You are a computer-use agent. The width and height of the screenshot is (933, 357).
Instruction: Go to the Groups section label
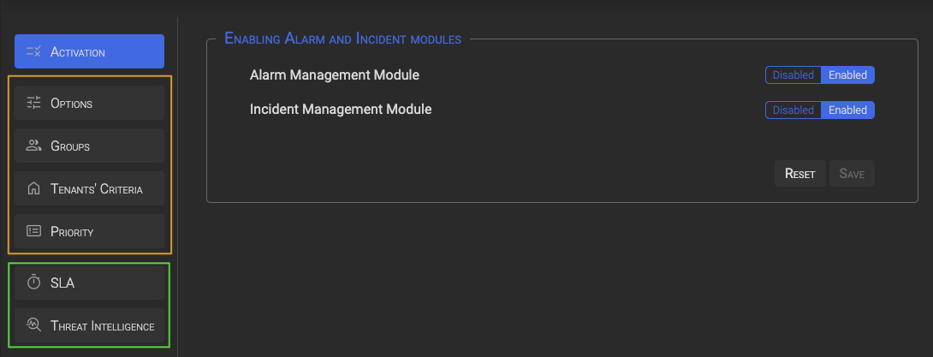tap(70, 146)
